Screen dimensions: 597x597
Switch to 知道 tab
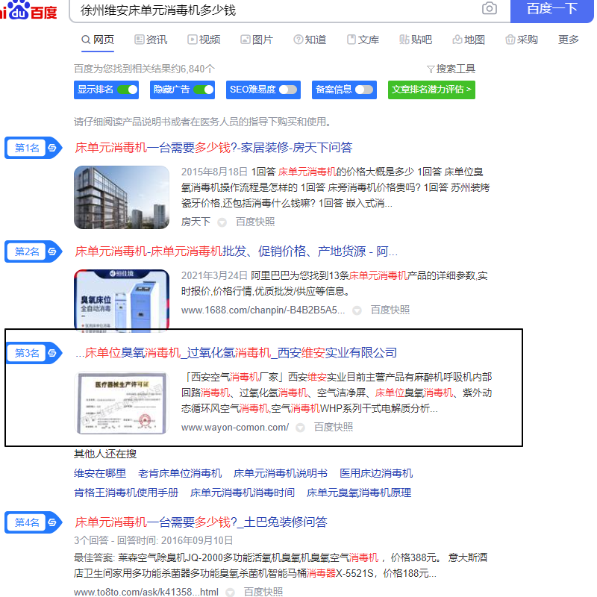[310, 40]
